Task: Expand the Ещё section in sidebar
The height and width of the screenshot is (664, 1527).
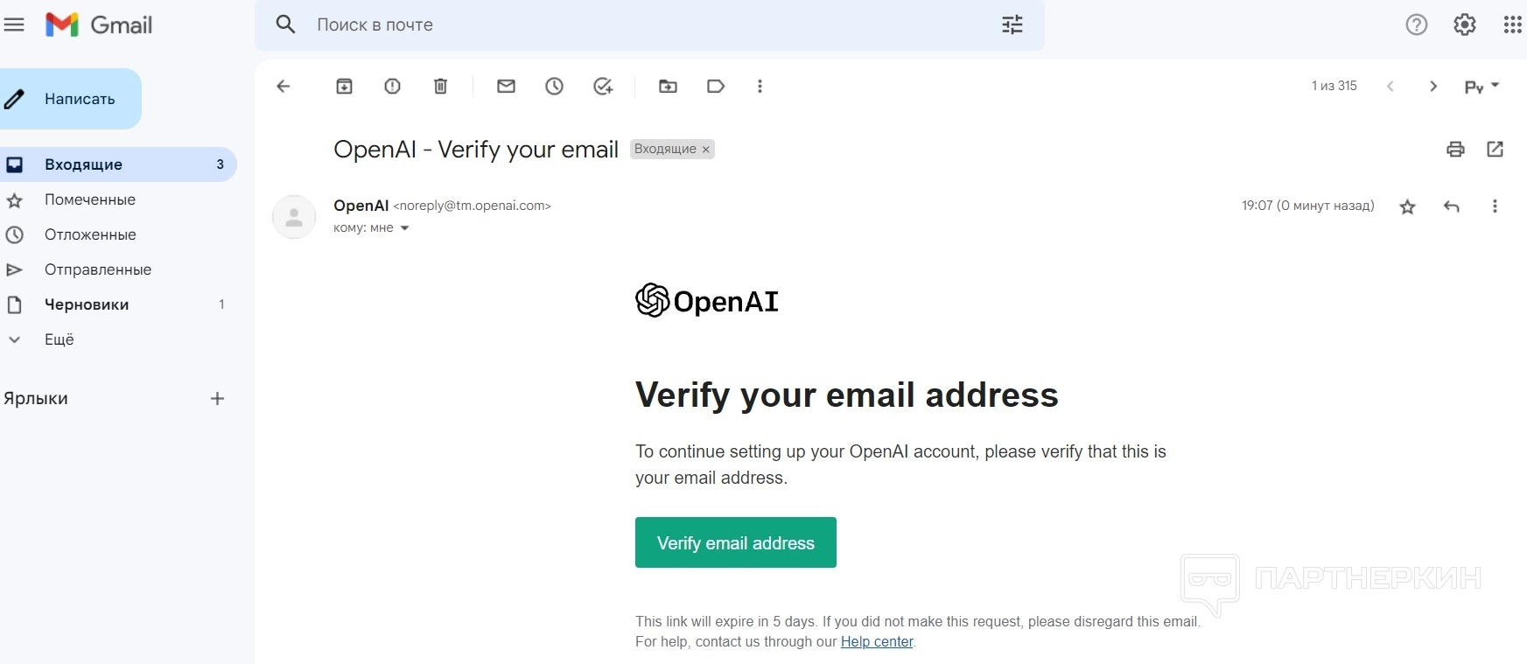Action: point(59,339)
